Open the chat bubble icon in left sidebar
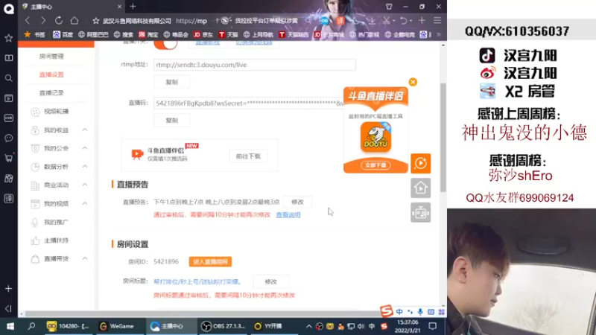This screenshot has height=335, width=596. pos(8,138)
